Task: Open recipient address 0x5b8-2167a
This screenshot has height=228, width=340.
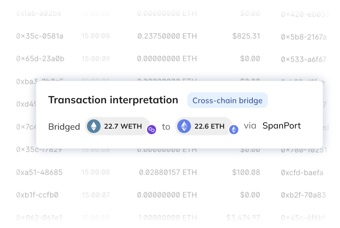Action: click(x=304, y=37)
